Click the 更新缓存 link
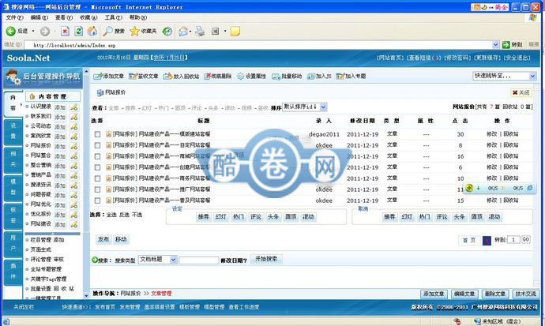The height and width of the screenshot is (326, 545). pos(487,58)
